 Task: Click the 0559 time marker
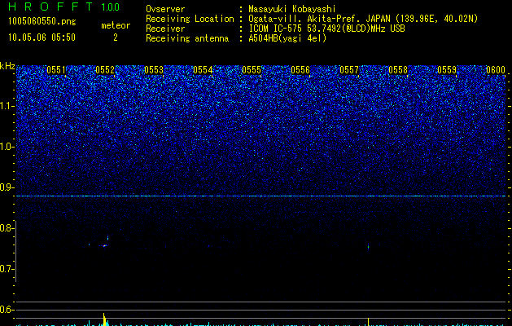point(447,70)
